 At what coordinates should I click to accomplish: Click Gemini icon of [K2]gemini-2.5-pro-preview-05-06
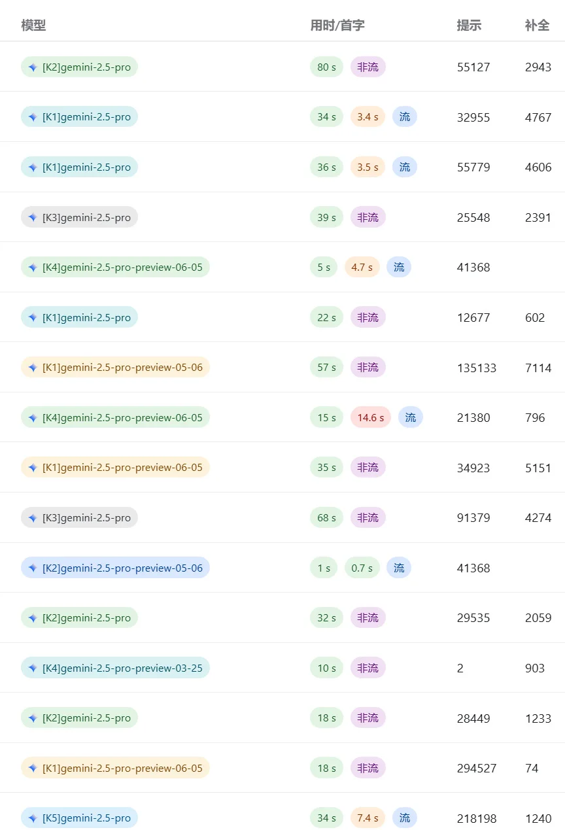[33, 568]
